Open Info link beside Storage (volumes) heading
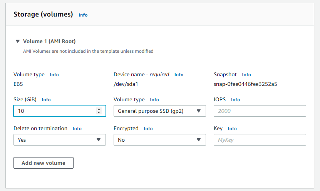The height and width of the screenshot is (191, 320). pyautogui.click(x=83, y=15)
